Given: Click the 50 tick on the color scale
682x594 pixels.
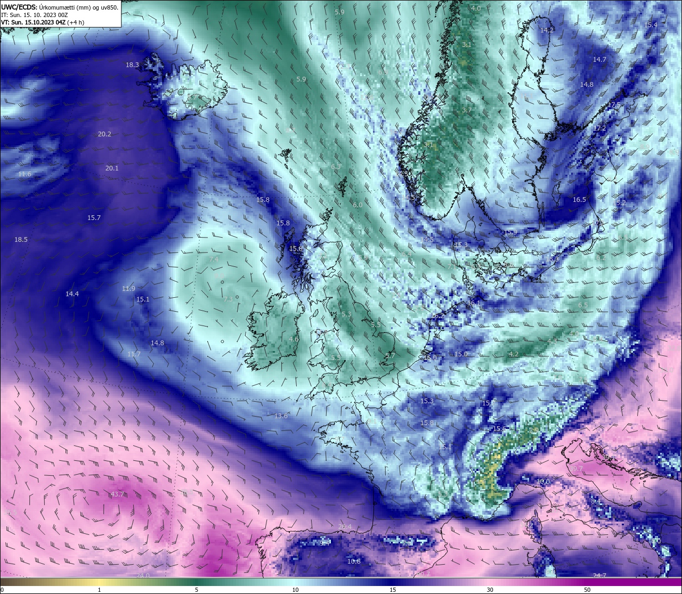Looking at the screenshot, I should (587, 590).
